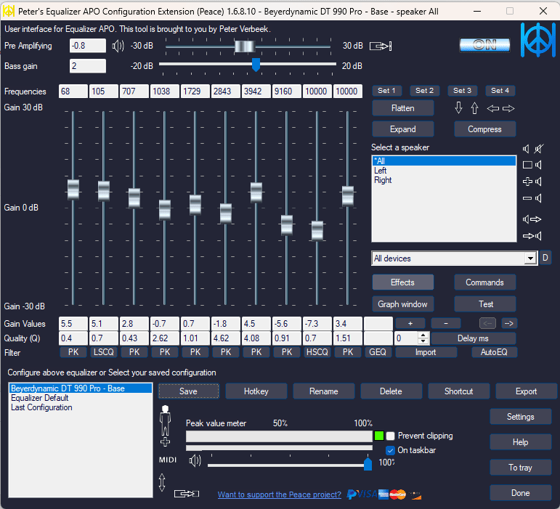Click the muted speaker icon next to speaker list
Viewport: 560px width, 509px height.
(538, 149)
